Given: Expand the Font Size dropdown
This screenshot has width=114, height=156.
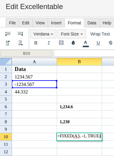Looking at the screenshot, I should (x=72, y=34).
